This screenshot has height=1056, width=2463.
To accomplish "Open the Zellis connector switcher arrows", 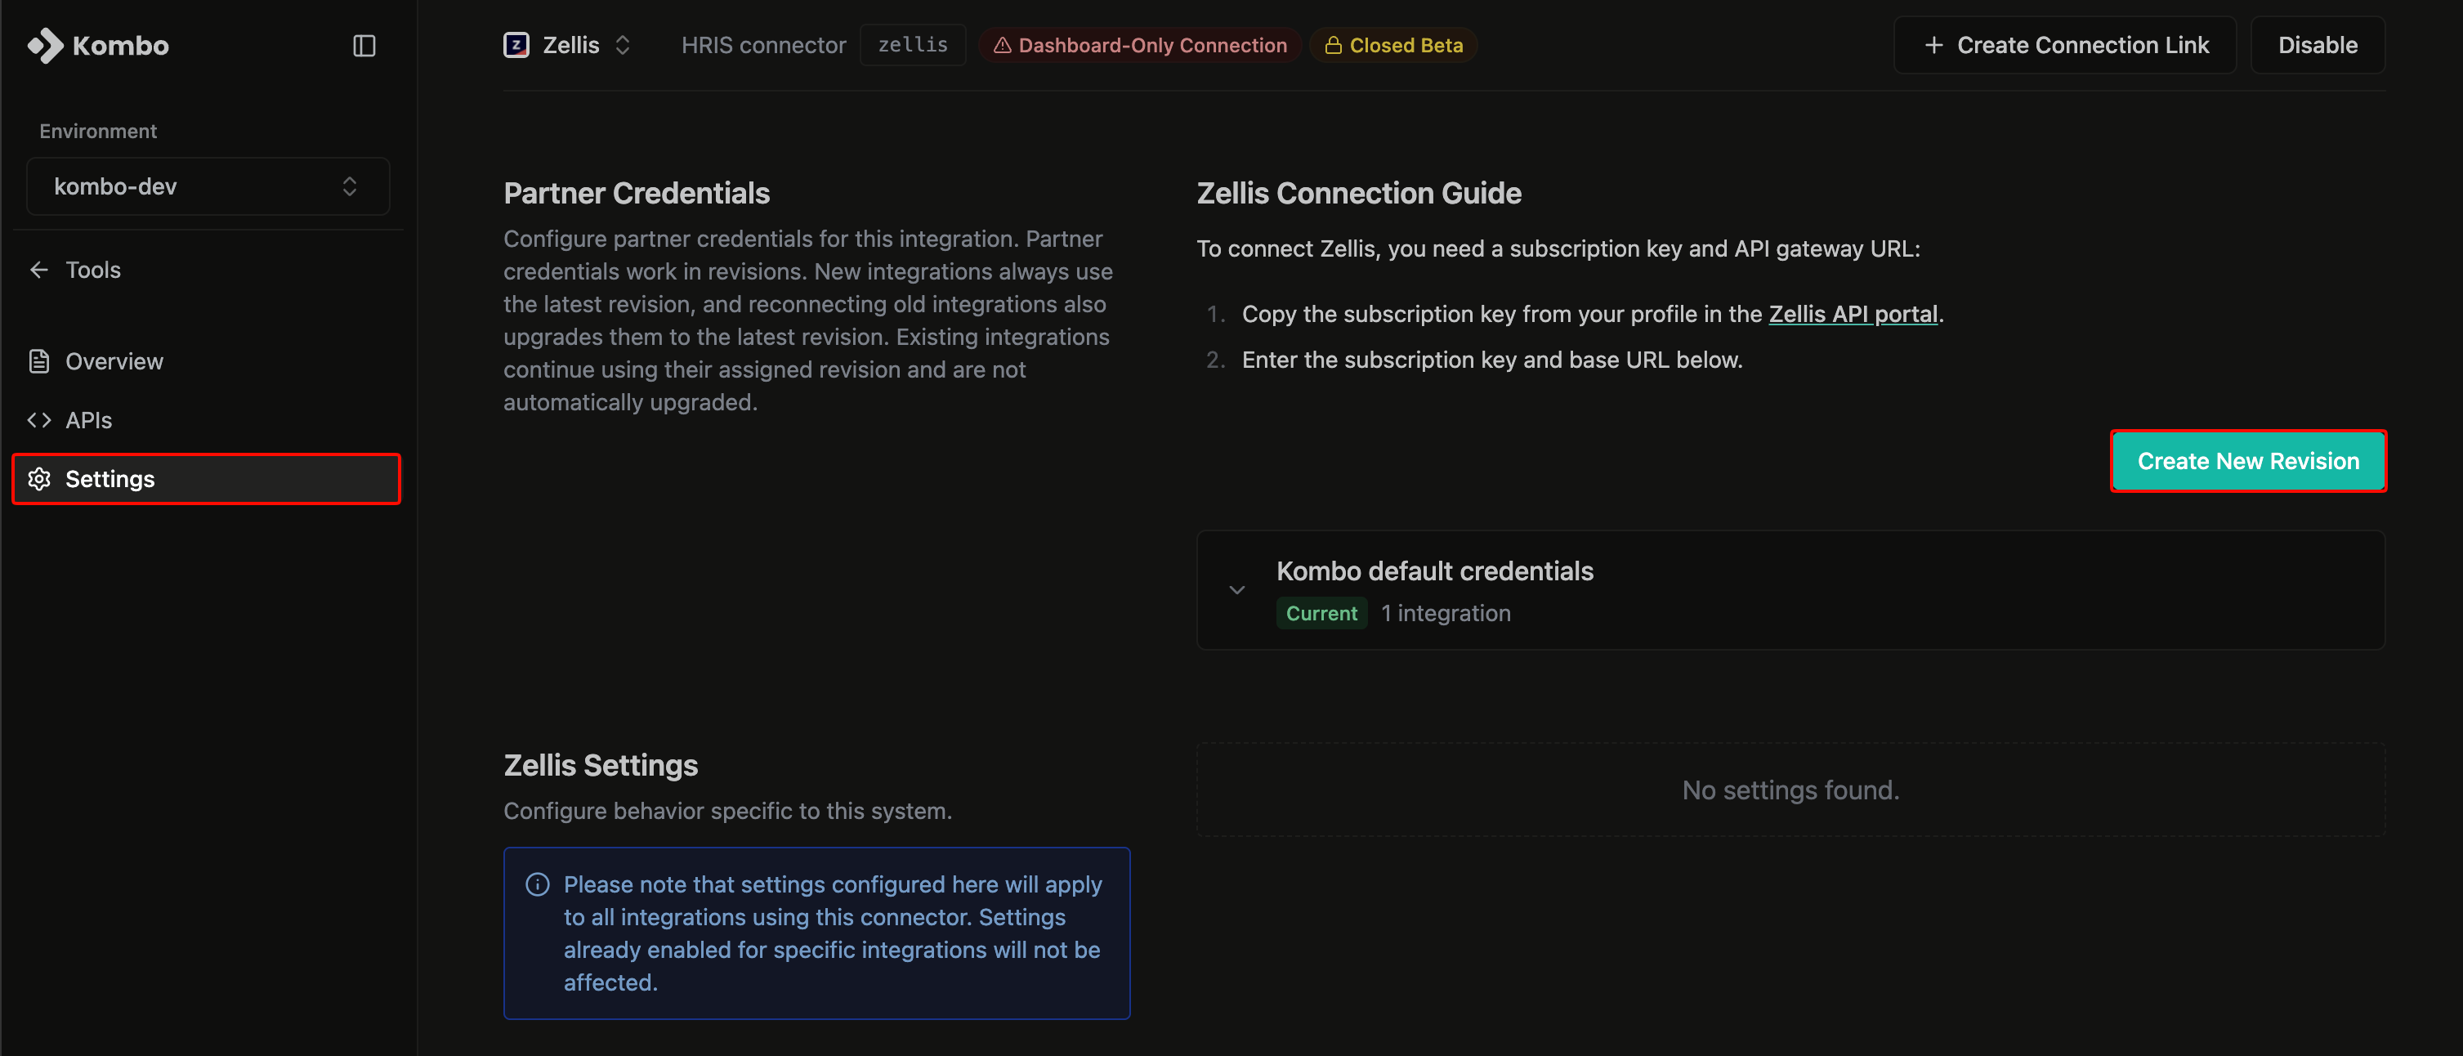I will pos(623,45).
